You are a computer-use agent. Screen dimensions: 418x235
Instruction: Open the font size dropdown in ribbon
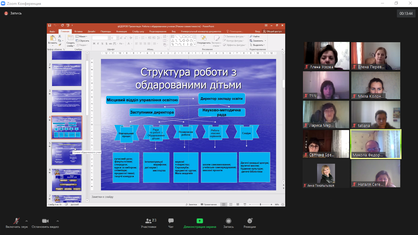[x=117, y=38]
